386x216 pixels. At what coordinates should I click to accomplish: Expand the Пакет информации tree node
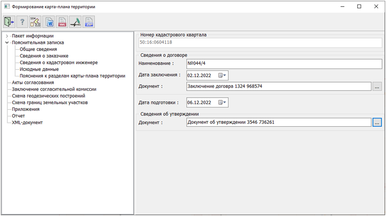[7, 36]
